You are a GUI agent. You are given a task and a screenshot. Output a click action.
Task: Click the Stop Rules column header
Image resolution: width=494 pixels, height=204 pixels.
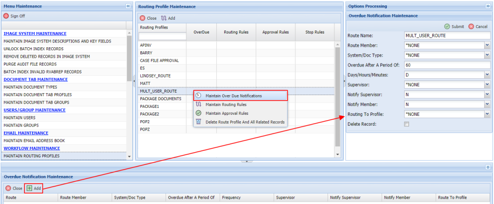[x=315, y=32]
